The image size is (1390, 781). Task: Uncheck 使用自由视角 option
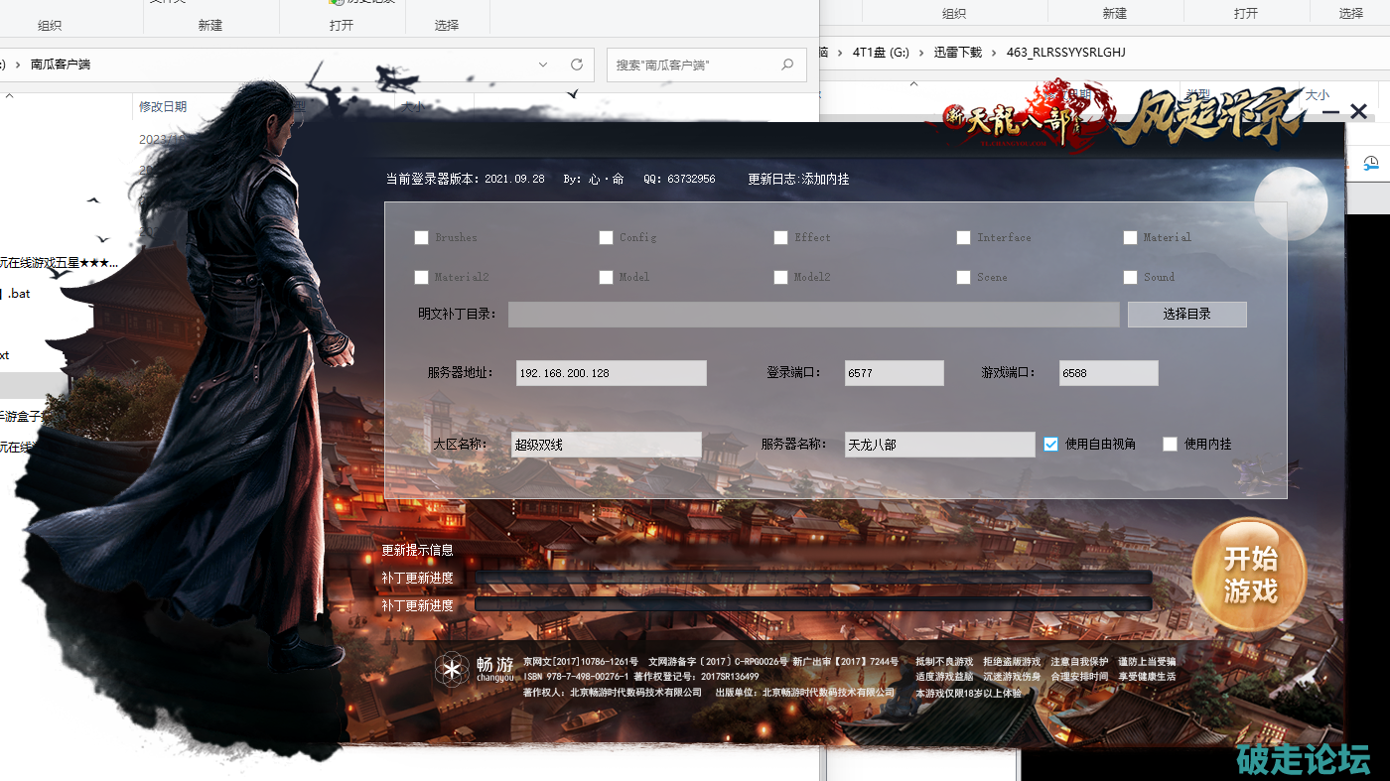point(1050,445)
